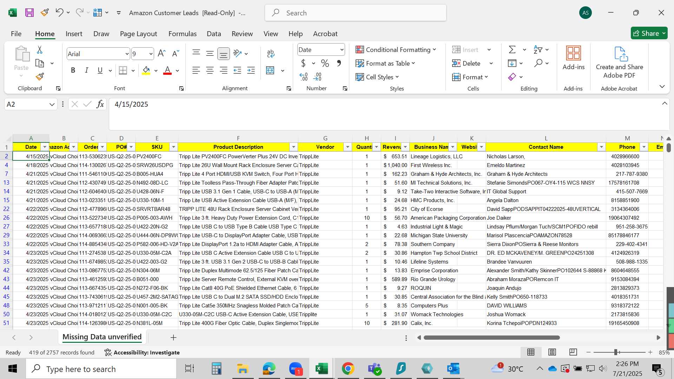This screenshot has width=674, height=379.
Task: Click the Copy icon in Clipboard group
Action: pyautogui.click(x=40, y=64)
